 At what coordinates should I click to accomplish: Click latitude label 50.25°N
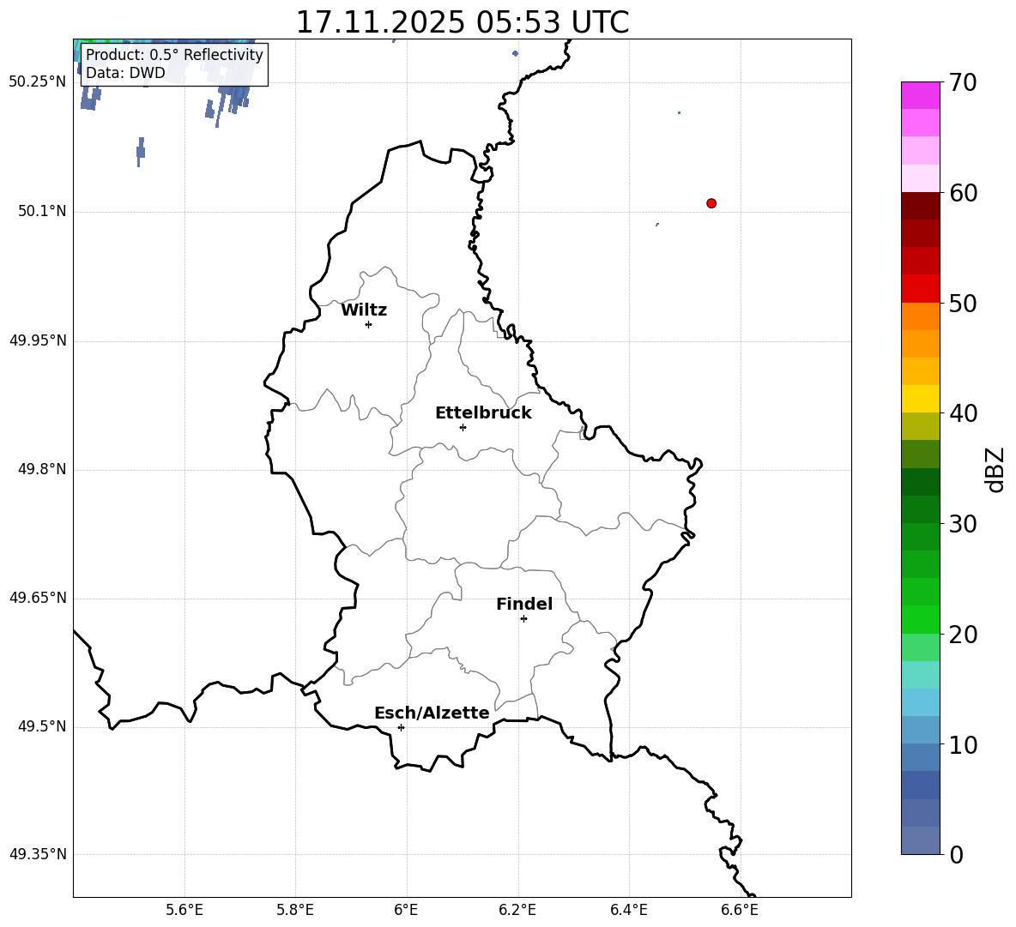38,82
